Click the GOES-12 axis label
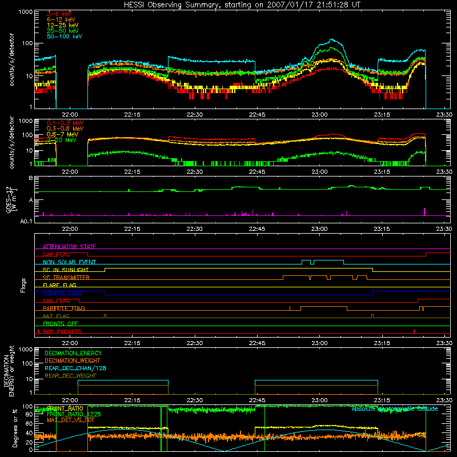Viewport: 457px width, 457px height. point(10,199)
